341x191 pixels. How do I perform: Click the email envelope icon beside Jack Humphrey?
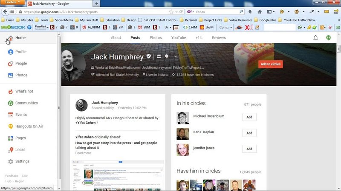[x=159, y=56]
